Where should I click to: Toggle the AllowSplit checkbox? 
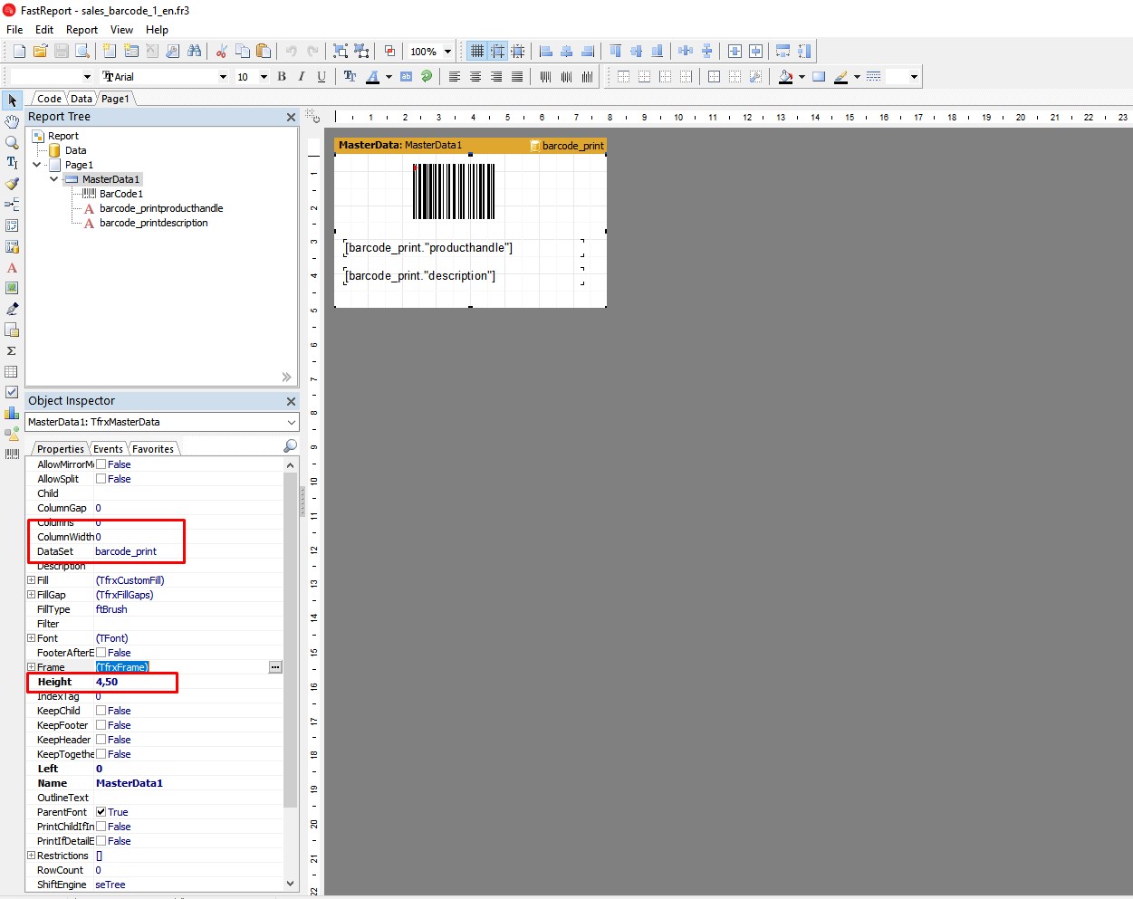101,479
